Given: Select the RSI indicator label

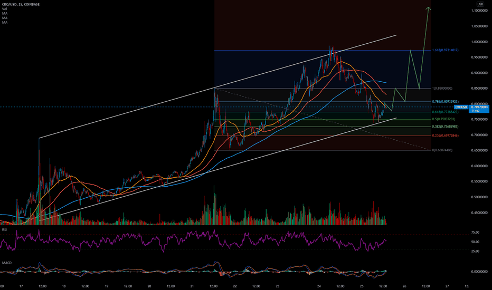Looking at the screenshot, I should coord(4,230).
